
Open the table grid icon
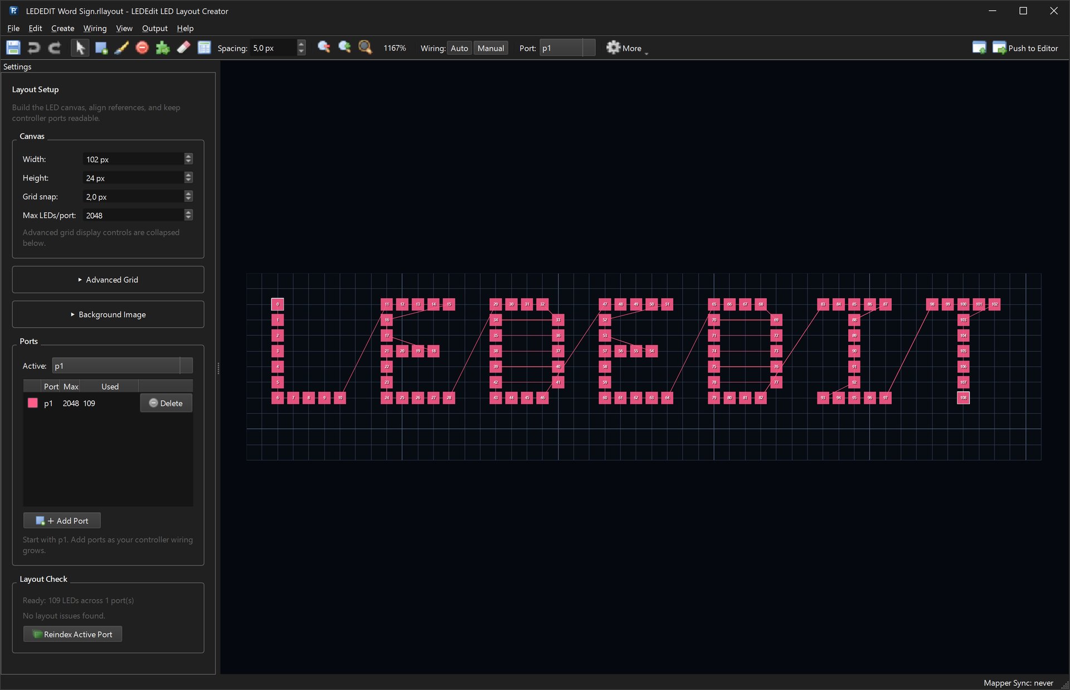(x=204, y=48)
